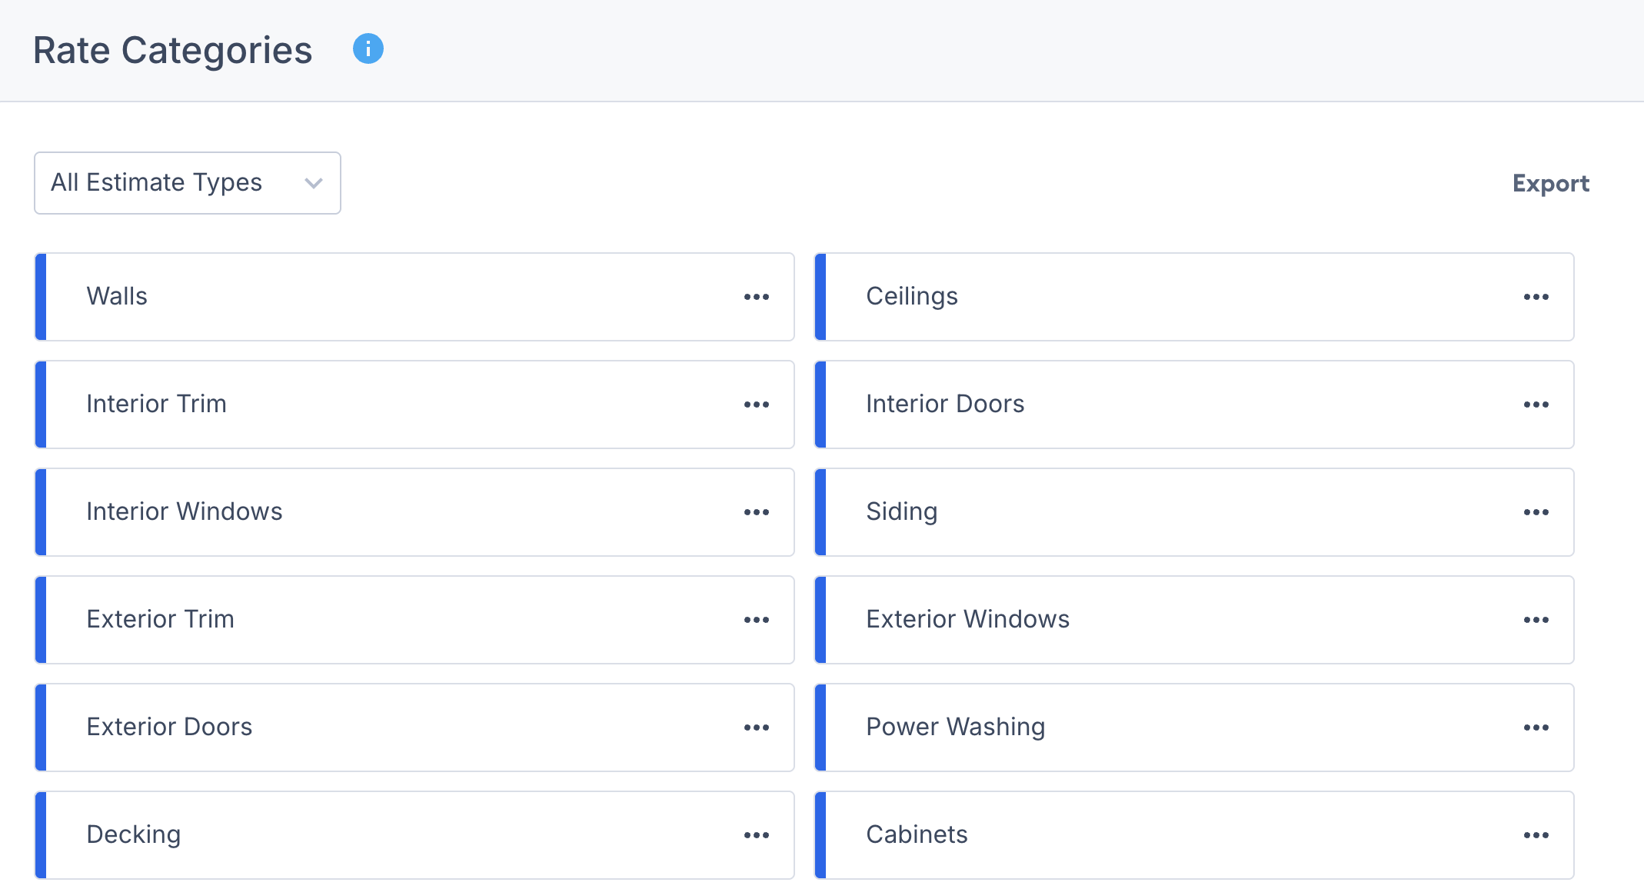Select the Interior Trim category label
This screenshot has width=1644, height=889.
tap(156, 404)
